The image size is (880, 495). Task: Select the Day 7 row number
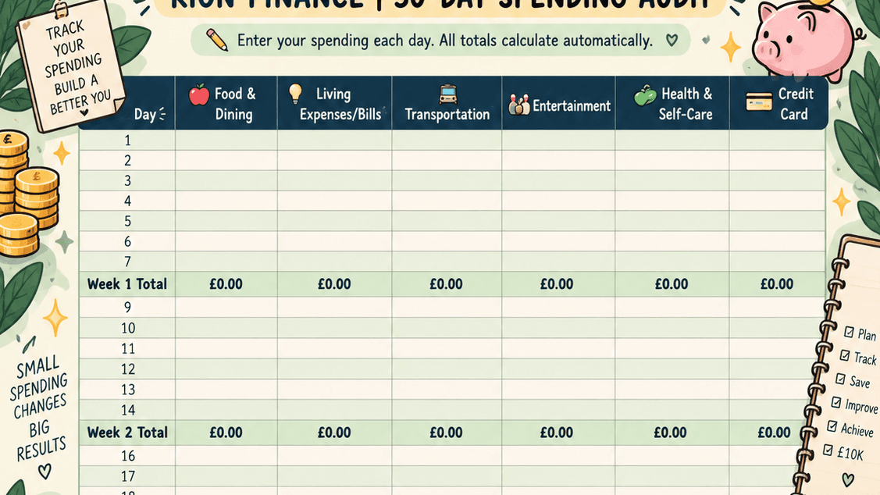tap(127, 262)
